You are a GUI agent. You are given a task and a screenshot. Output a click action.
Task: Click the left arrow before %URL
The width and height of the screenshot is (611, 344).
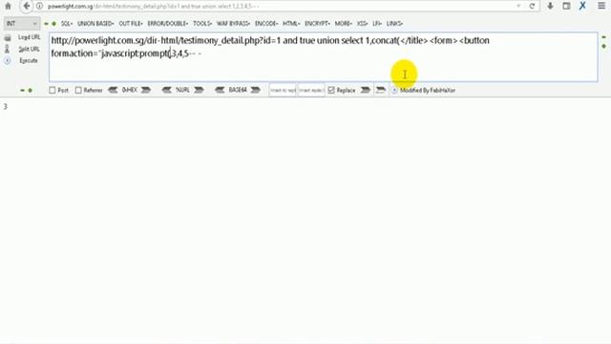coord(167,90)
